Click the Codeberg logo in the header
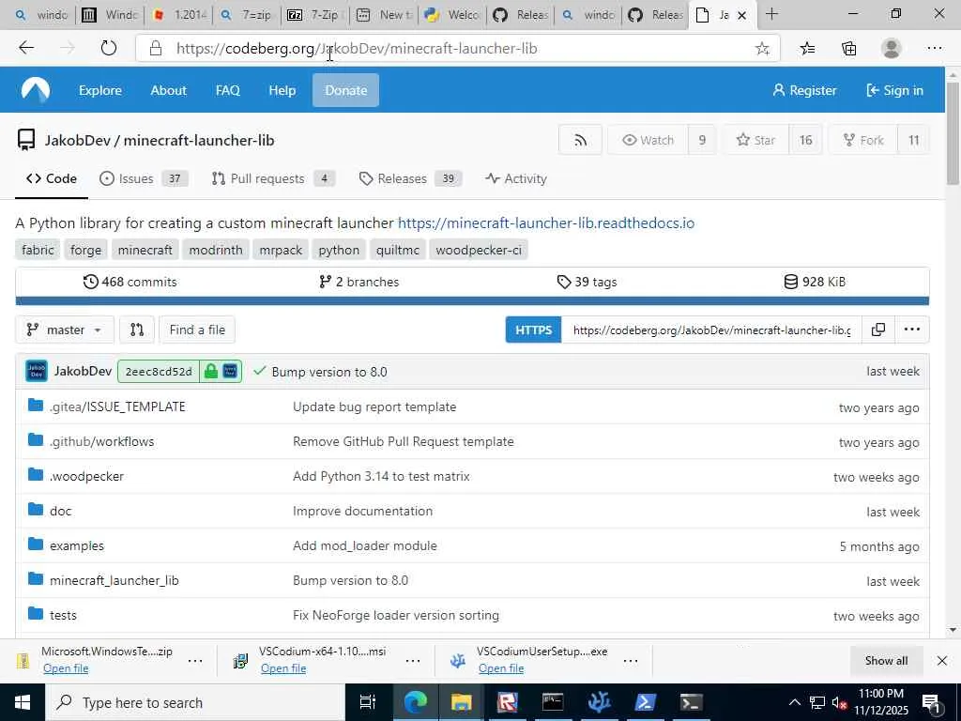 [x=36, y=90]
